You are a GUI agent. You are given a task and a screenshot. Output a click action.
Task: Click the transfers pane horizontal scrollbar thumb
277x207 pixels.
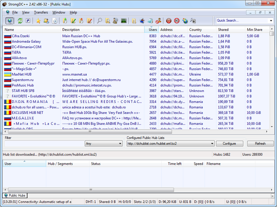[91, 190]
